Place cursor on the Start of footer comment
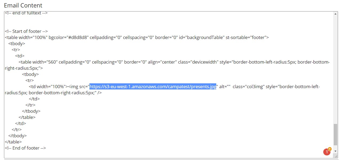This screenshot has width=342, height=160. pyautogui.click(x=26, y=31)
